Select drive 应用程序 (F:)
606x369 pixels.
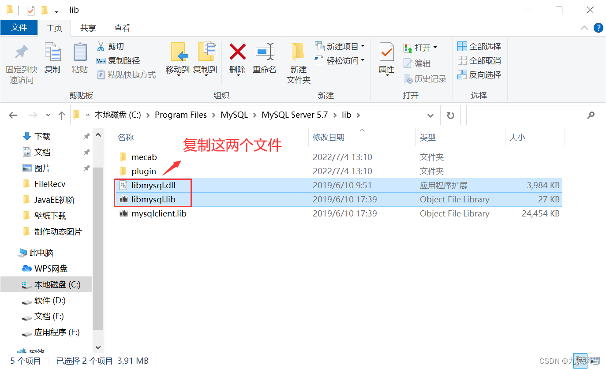[57, 332]
